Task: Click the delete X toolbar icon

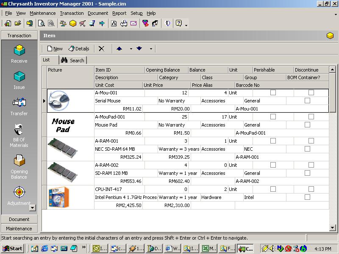Action: point(102,49)
